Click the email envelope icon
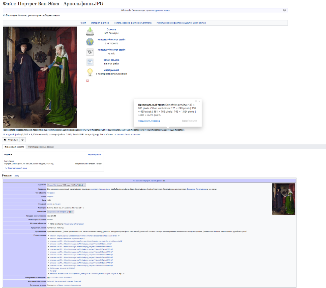 tap(90, 62)
